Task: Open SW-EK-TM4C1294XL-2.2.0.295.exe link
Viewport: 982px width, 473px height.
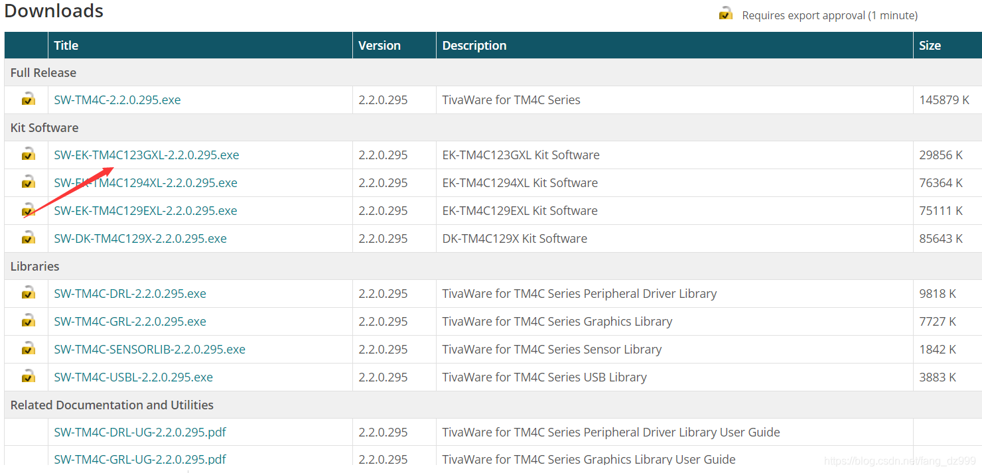Action: [x=145, y=183]
